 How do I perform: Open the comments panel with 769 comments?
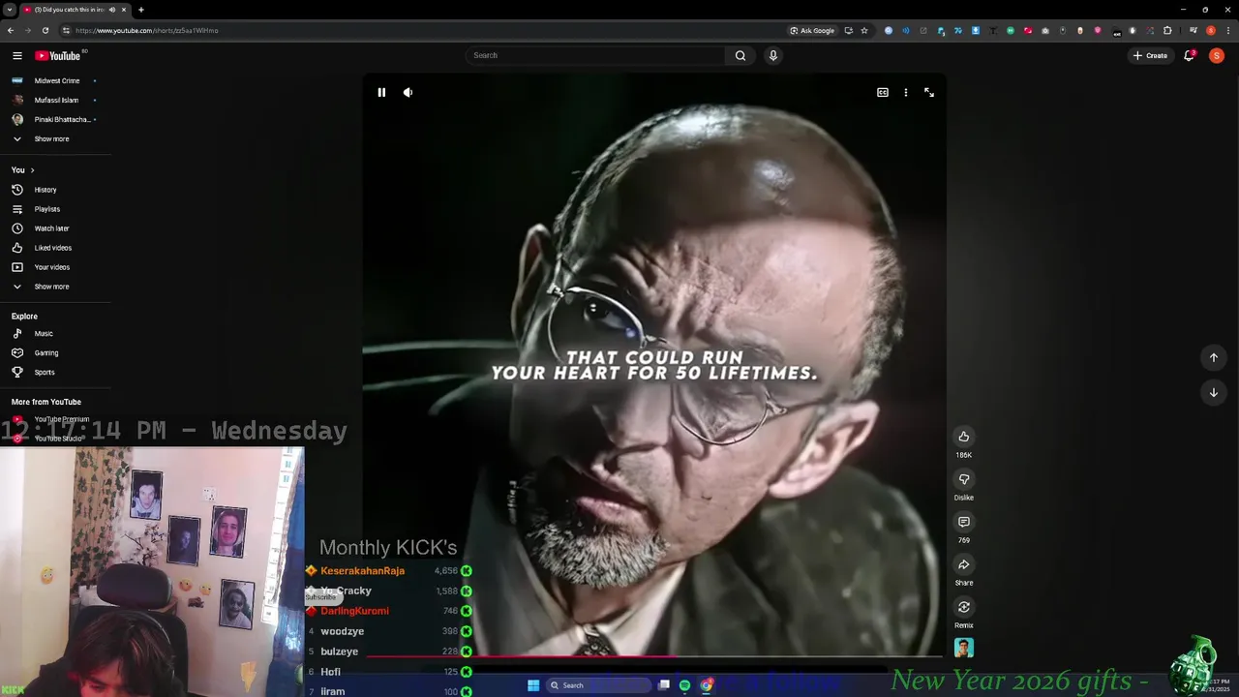click(x=964, y=522)
